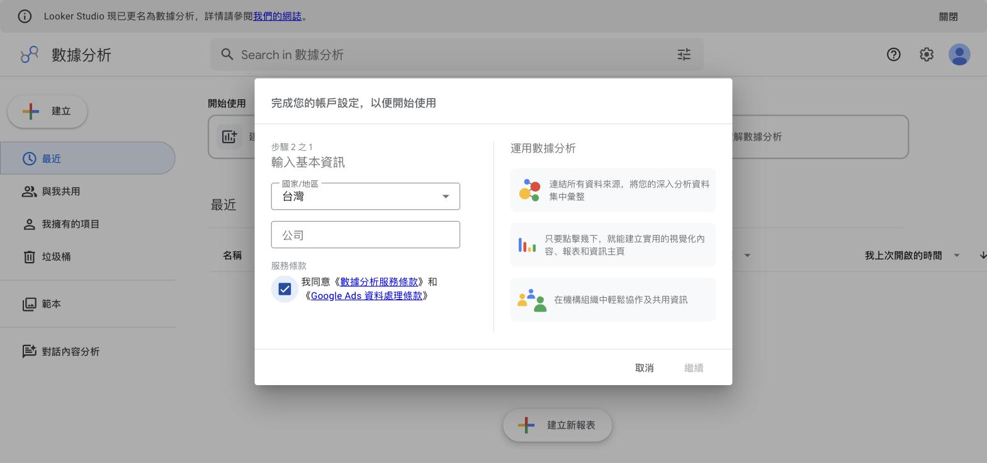
Task: Expand the 我上次開啟的時間 dropdown arrow
Action: [x=957, y=256]
